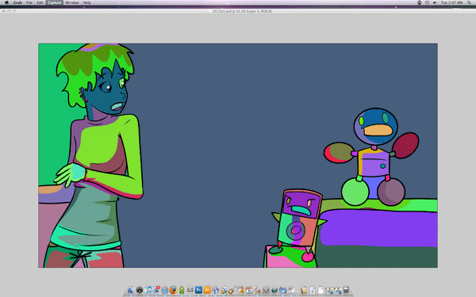The image size is (476, 297).
Task: Open the Edit menu
Action: [x=40, y=2]
